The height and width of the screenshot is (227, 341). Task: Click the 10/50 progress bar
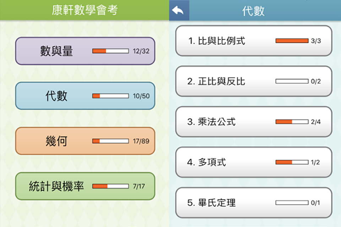click(110, 96)
